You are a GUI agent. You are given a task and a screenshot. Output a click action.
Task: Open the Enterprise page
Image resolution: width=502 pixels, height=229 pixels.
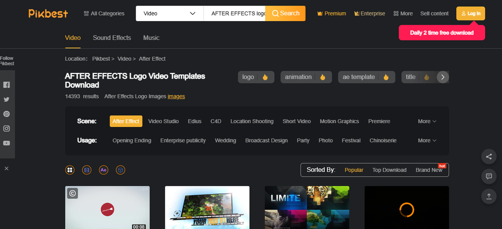point(370,13)
